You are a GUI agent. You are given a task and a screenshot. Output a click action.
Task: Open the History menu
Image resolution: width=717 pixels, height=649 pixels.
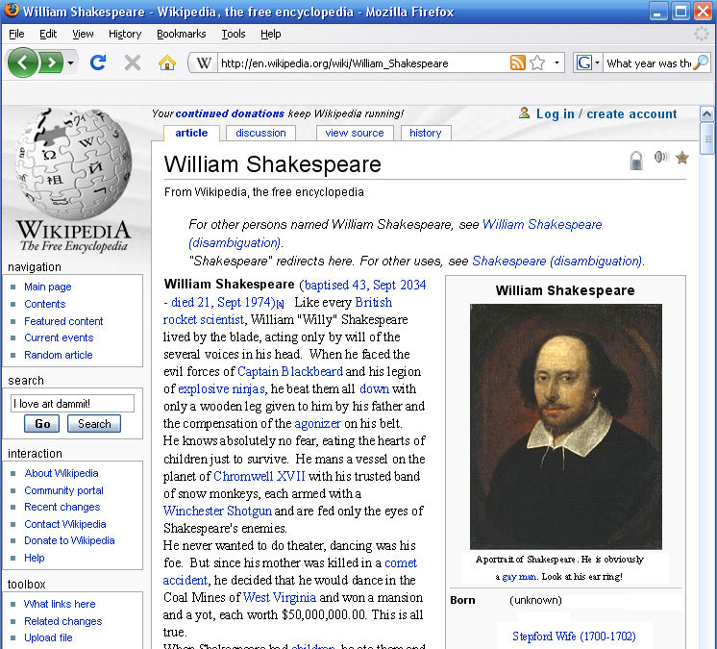[x=125, y=34]
